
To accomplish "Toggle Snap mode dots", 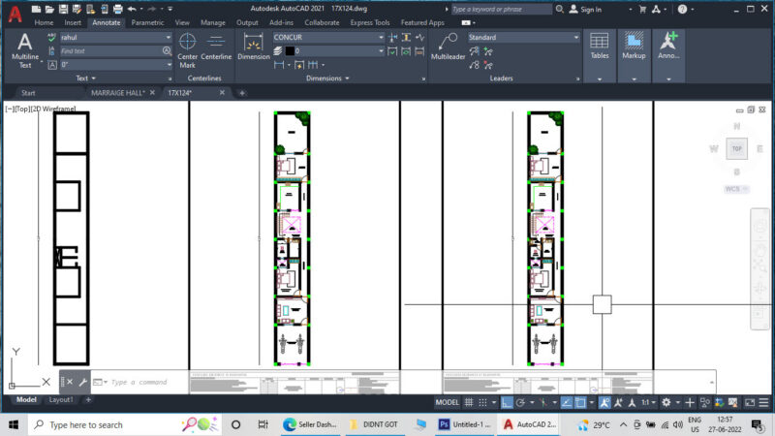I will coord(482,402).
